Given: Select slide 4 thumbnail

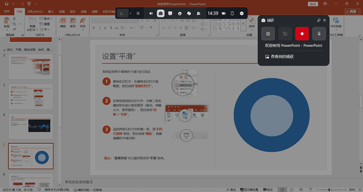Looking at the screenshot, I should [x=31, y=126].
